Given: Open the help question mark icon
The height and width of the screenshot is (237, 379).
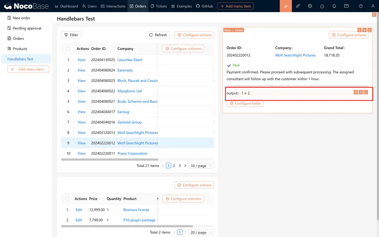Looking at the screenshot, I should click(x=361, y=6).
